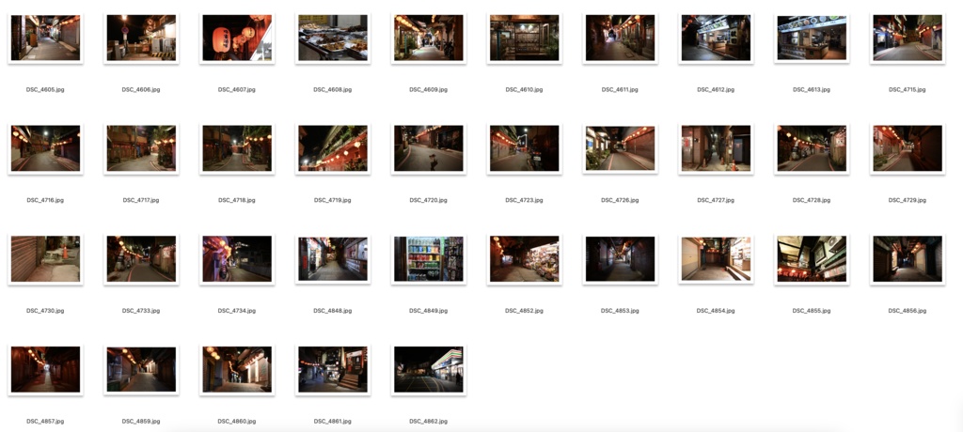
Task: Select the DSC_4719.jpg thumbnail
Action: [x=333, y=148]
